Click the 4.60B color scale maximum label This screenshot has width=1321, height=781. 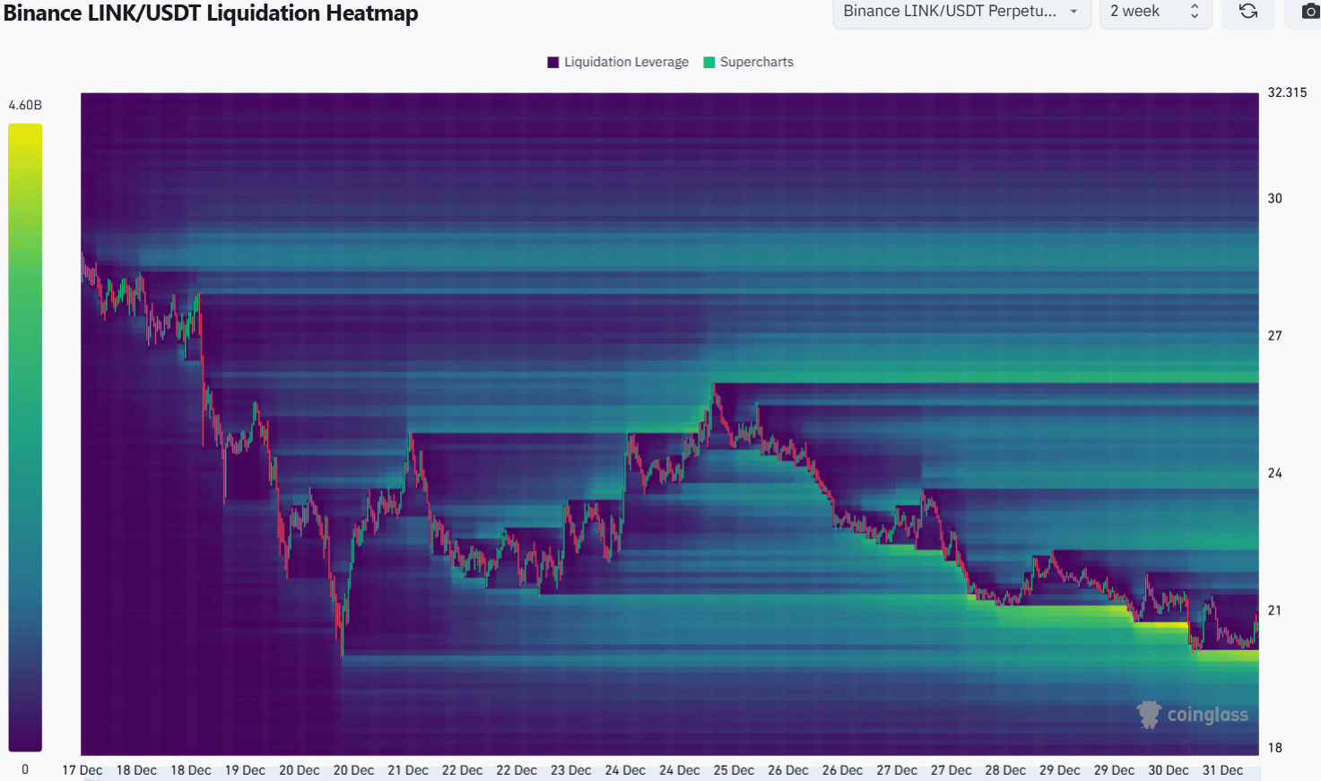[25, 105]
